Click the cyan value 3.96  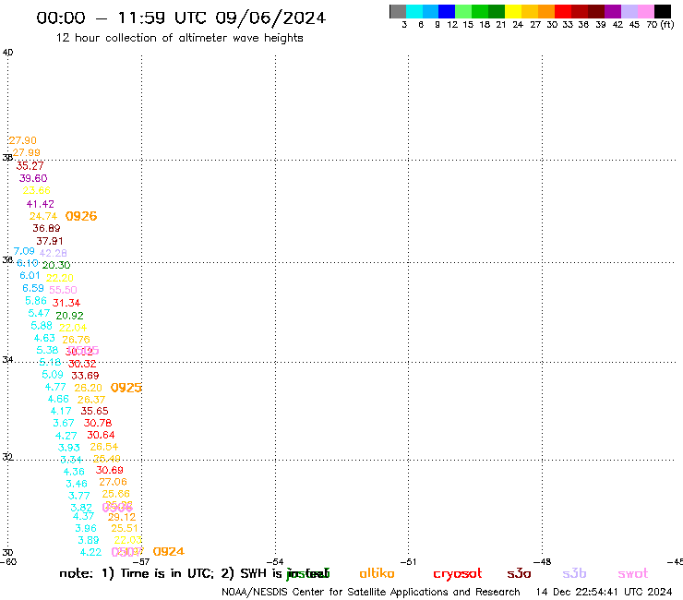pos(86,528)
